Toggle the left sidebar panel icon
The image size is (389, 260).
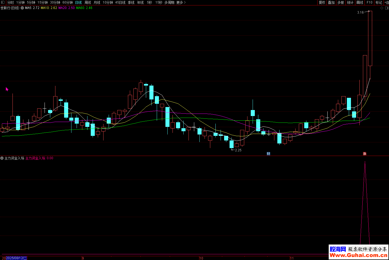[x=3, y=2]
